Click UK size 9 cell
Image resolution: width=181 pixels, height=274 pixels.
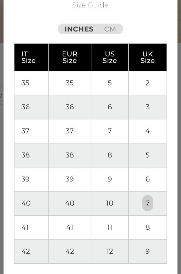148,252
